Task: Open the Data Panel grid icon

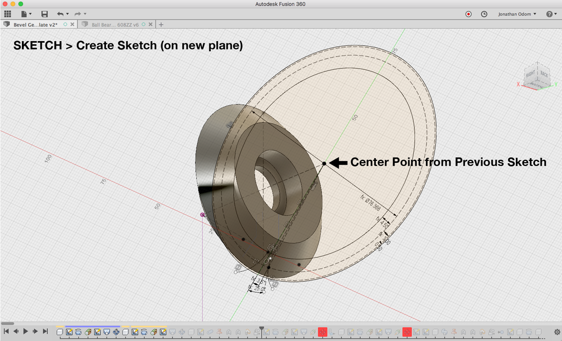Action: pos(8,14)
